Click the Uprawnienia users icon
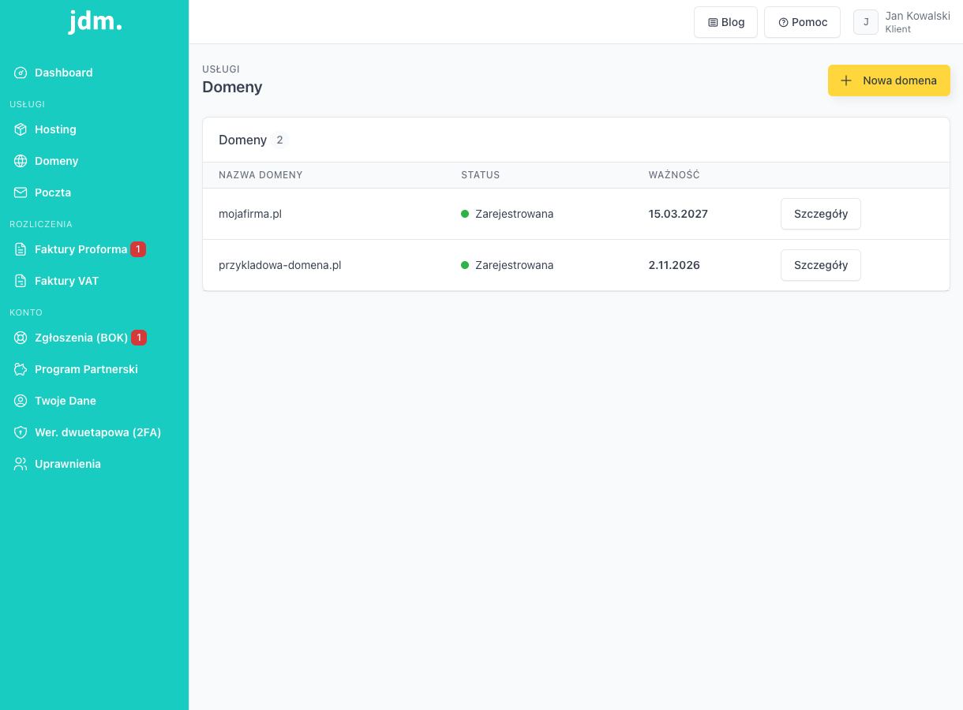Screen dimensions: 963x710 click(21, 464)
